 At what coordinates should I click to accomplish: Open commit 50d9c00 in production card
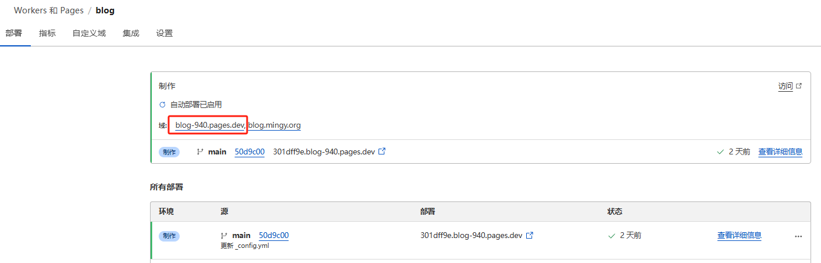pyautogui.click(x=249, y=152)
